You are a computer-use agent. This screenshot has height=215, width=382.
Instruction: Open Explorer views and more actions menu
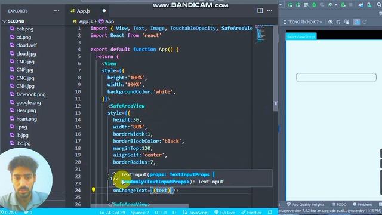coord(57,11)
